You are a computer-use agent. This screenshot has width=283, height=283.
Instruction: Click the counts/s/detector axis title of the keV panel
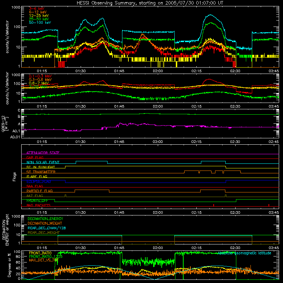7,37
